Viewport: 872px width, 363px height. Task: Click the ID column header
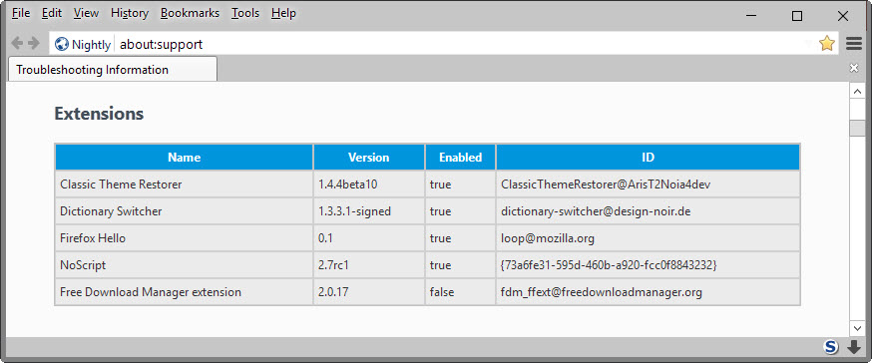pyautogui.click(x=648, y=158)
